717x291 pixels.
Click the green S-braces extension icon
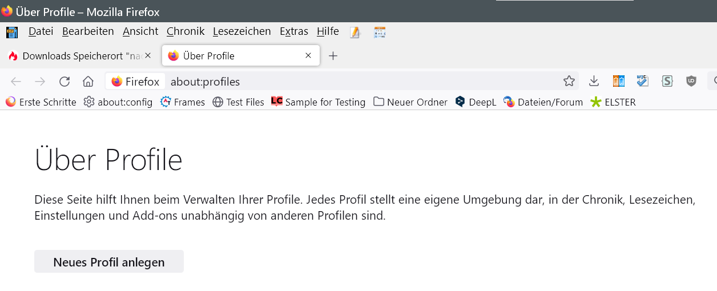click(667, 82)
